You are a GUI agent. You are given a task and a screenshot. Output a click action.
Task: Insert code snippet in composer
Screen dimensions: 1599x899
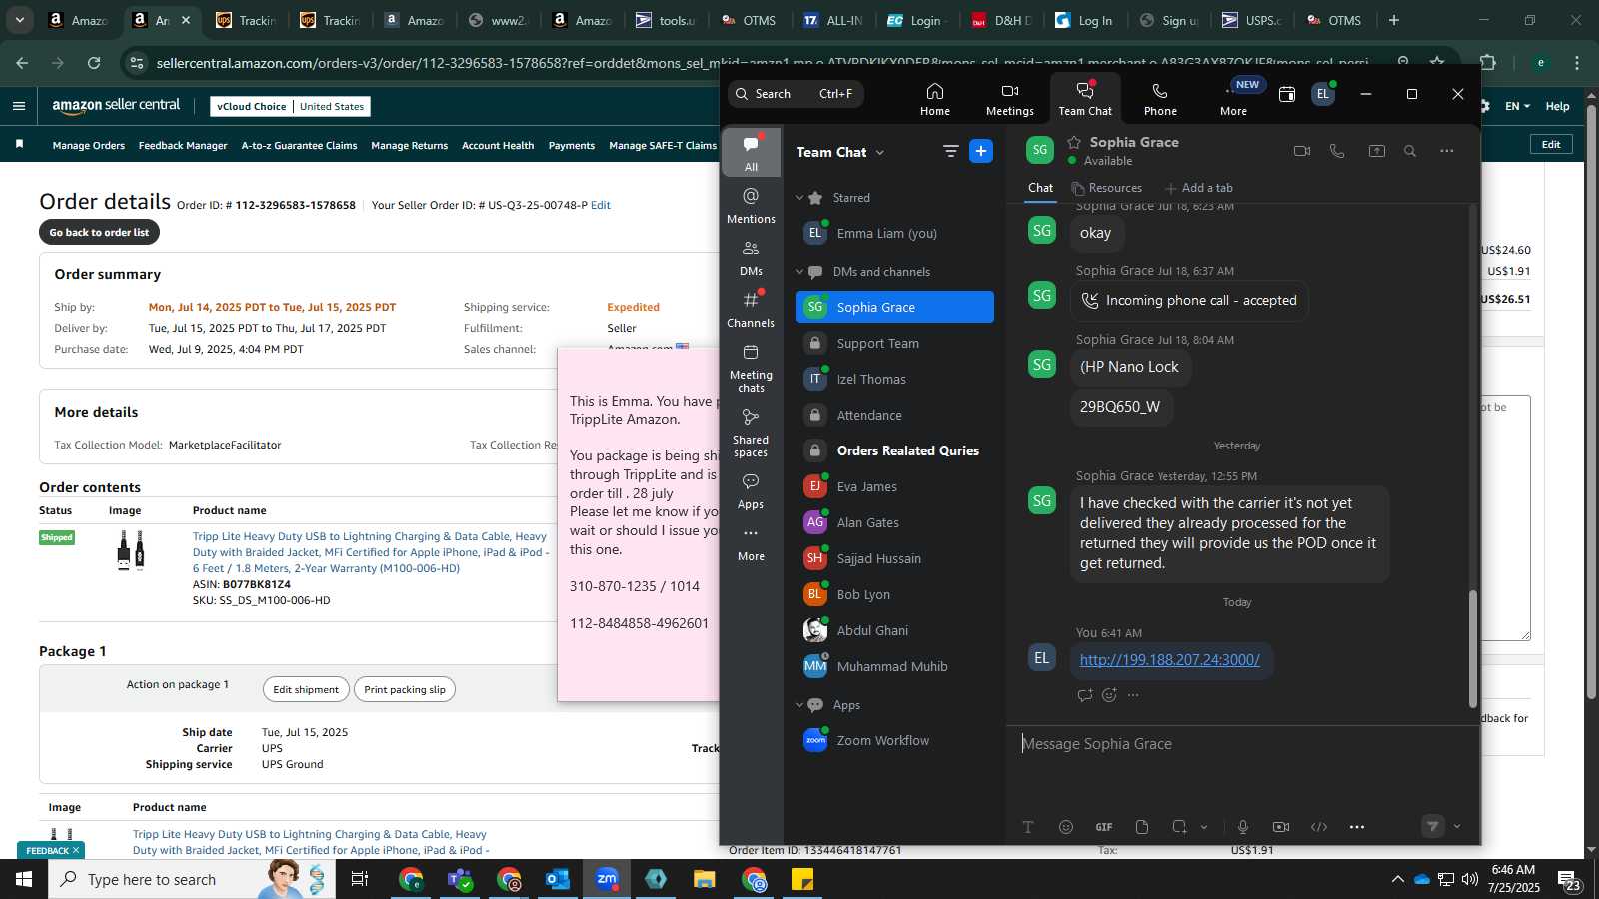tap(1319, 827)
